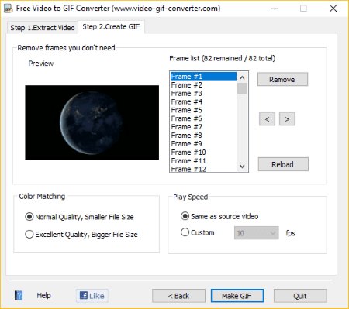Select Frame #2 in the list

click(x=203, y=85)
